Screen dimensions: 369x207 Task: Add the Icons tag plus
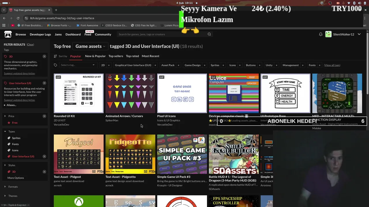tap(240, 65)
